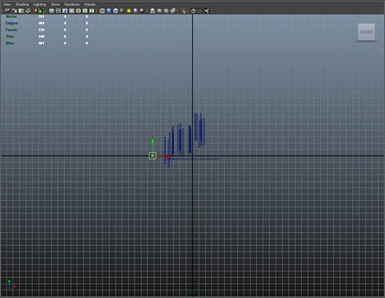
Task: Open the Panels menu
Action: 90,4
